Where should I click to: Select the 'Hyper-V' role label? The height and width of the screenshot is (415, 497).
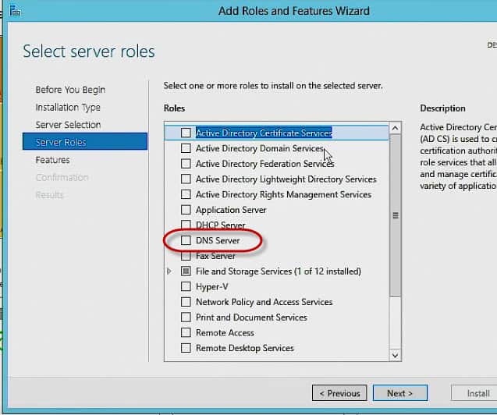211,287
